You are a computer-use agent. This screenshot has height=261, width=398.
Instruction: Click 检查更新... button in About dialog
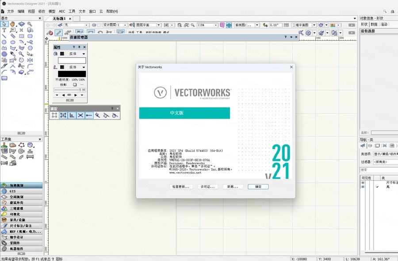coord(181,187)
